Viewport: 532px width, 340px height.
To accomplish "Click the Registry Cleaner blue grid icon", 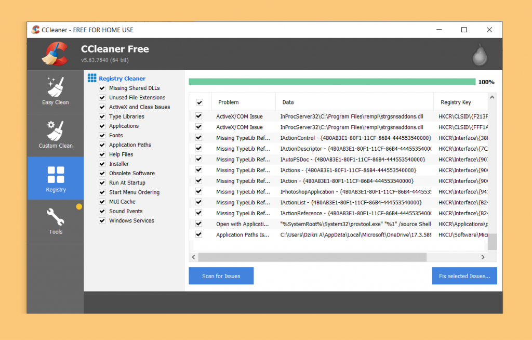I will 92,79.
